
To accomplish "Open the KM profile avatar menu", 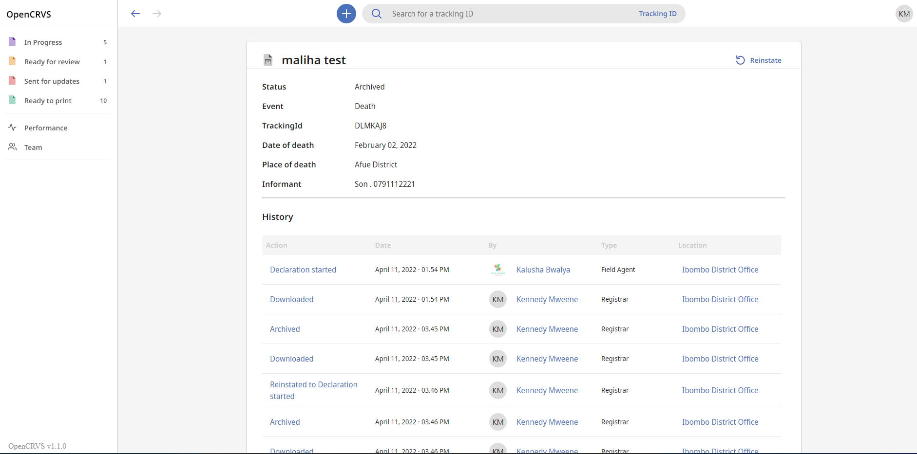I will (x=904, y=13).
